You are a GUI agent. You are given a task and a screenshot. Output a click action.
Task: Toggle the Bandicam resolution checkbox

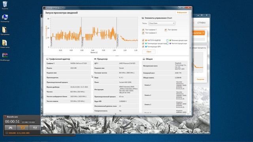pos(7,133)
